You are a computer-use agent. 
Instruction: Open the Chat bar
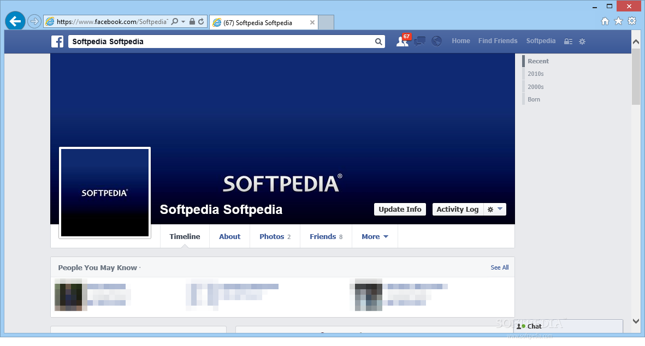(x=569, y=326)
